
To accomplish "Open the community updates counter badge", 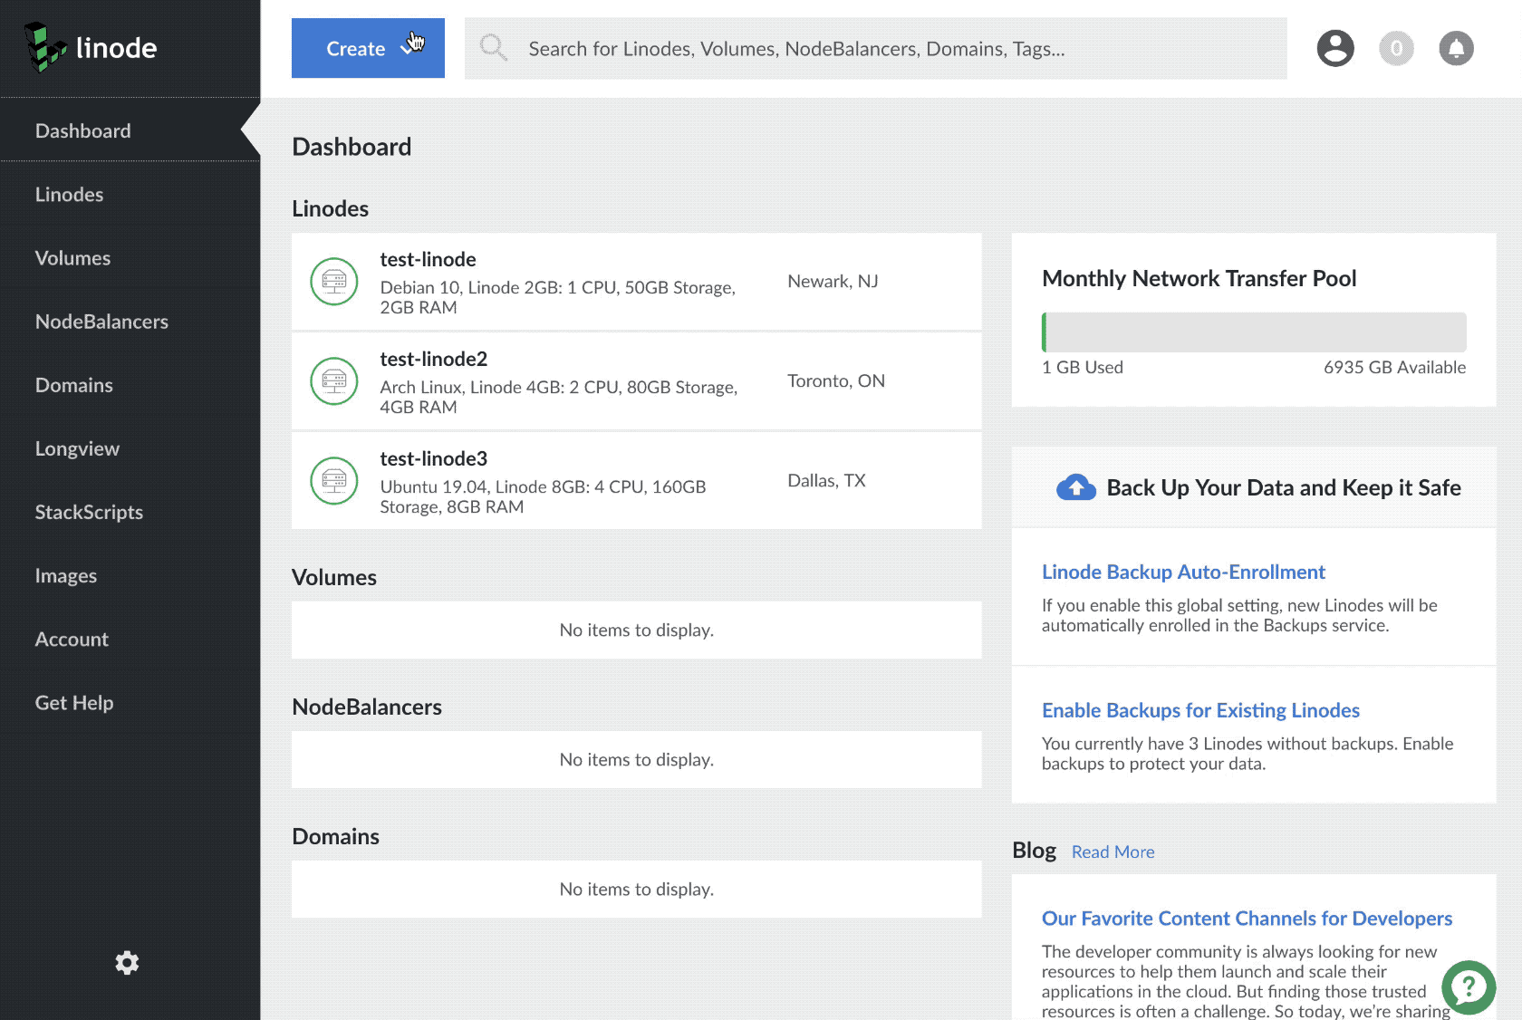I will pos(1396,48).
